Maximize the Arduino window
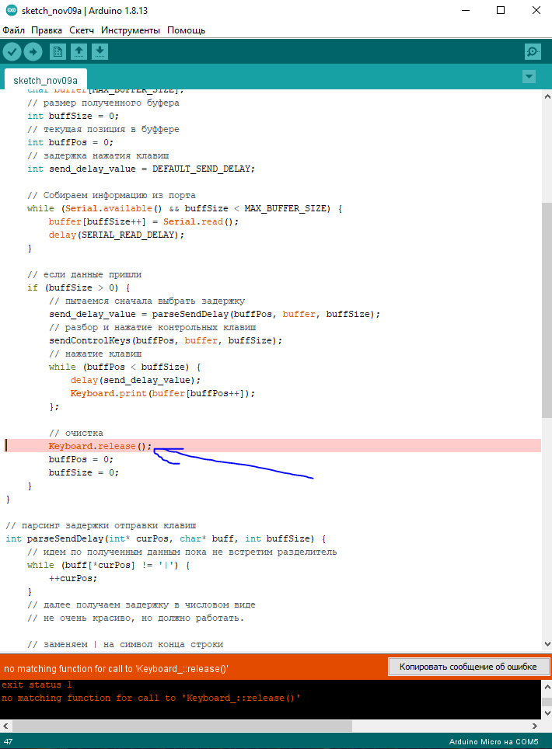This screenshot has width=552, height=749. click(500, 12)
